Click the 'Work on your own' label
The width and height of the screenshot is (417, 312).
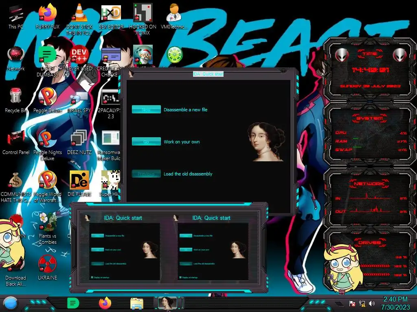point(182,142)
